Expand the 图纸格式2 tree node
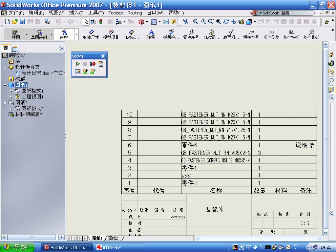The image size is (336, 252). point(11,109)
